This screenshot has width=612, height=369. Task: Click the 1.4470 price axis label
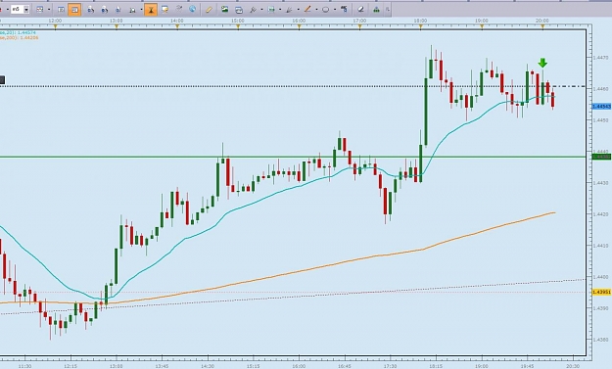pos(600,58)
